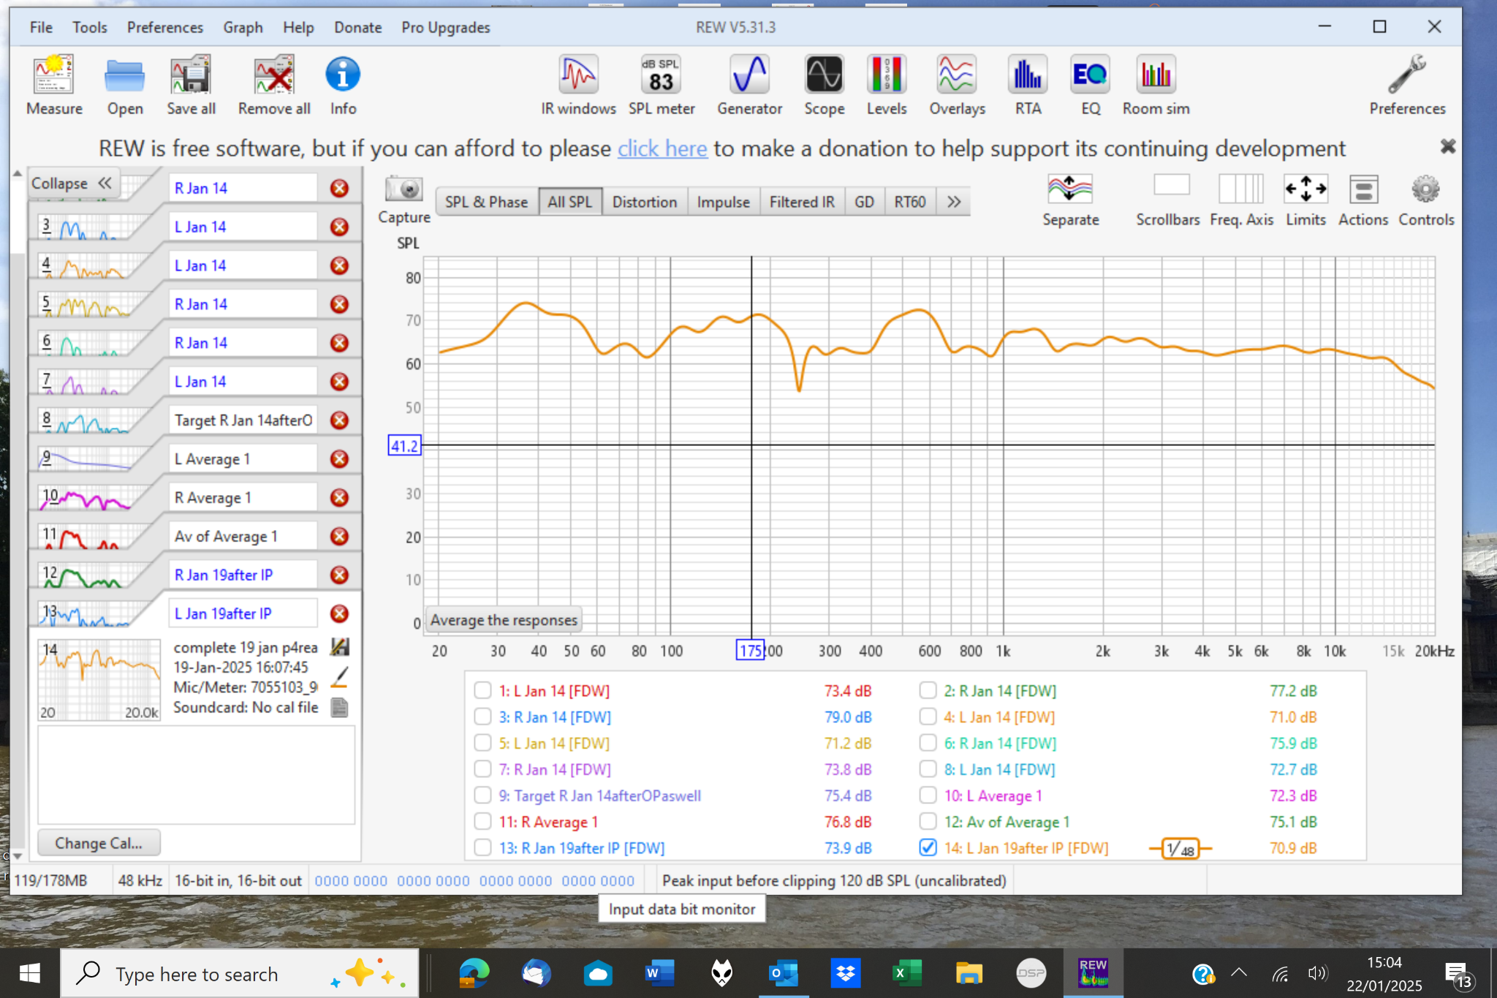
Task: Remove the Av of Average 1 measurement
Action: [x=339, y=537]
